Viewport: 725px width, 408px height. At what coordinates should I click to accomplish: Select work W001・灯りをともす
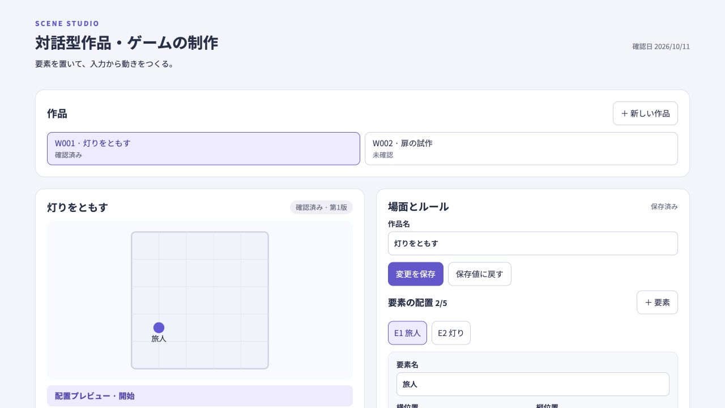click(x=203, y=148)
